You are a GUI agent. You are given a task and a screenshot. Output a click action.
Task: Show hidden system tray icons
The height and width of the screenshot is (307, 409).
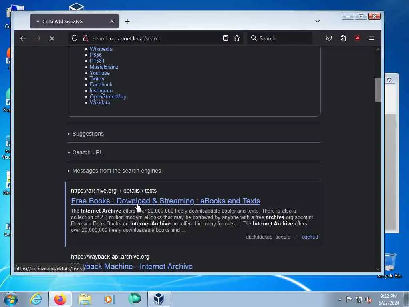coord(340,299)
